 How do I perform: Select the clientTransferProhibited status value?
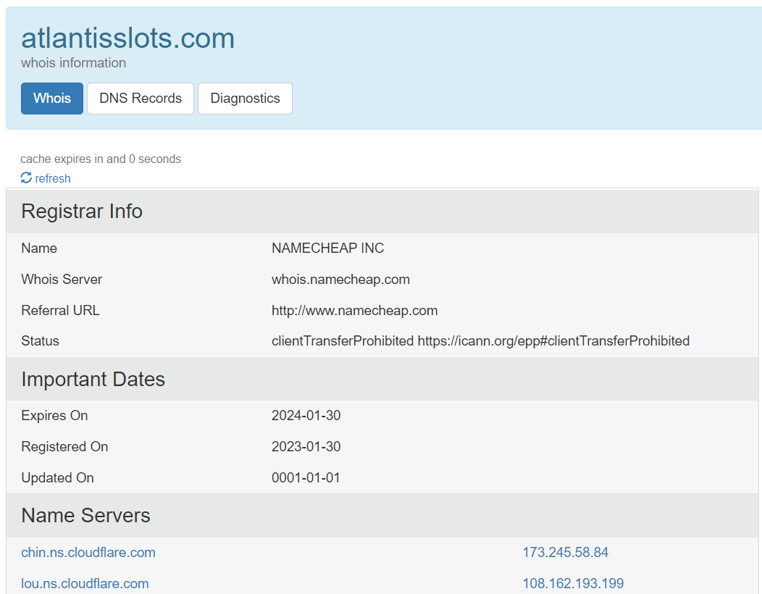tap(480, 340)
